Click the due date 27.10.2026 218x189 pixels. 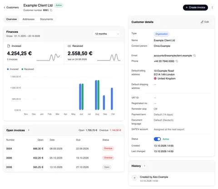[82, 167]
